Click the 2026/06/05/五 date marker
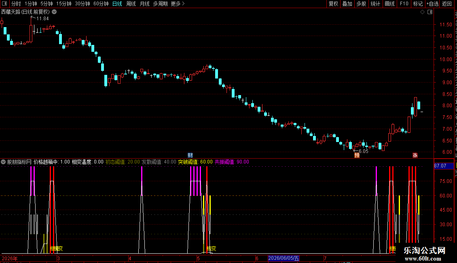The width and height of the screenshot is (457, 263). tap(284, 258)
